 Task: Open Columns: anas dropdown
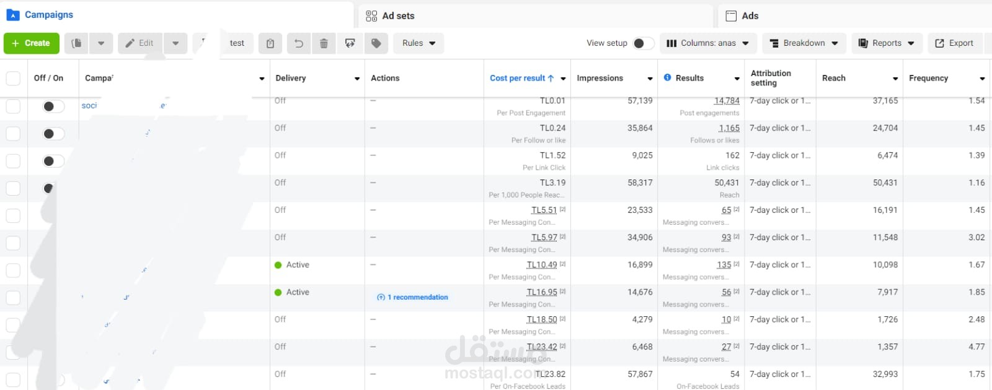point(707,43)
